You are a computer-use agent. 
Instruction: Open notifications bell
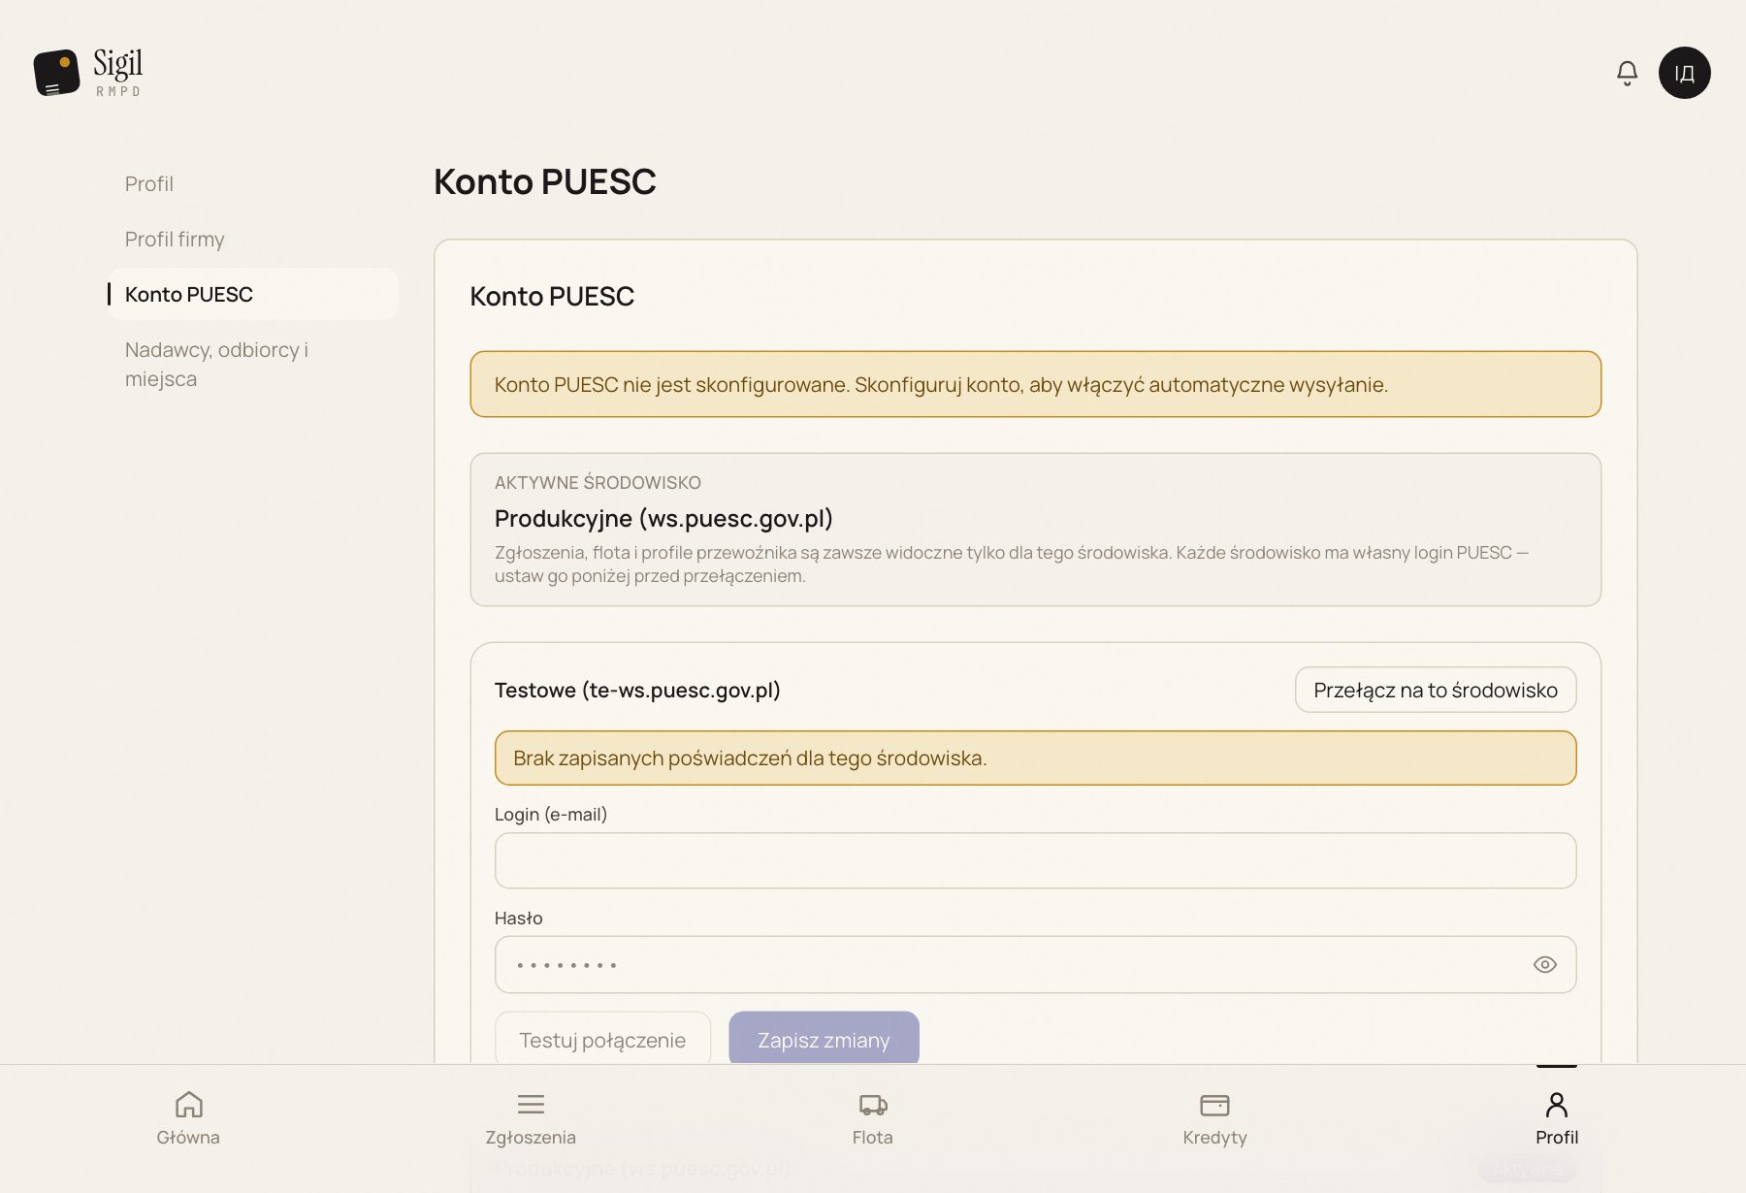point(1627,73)
